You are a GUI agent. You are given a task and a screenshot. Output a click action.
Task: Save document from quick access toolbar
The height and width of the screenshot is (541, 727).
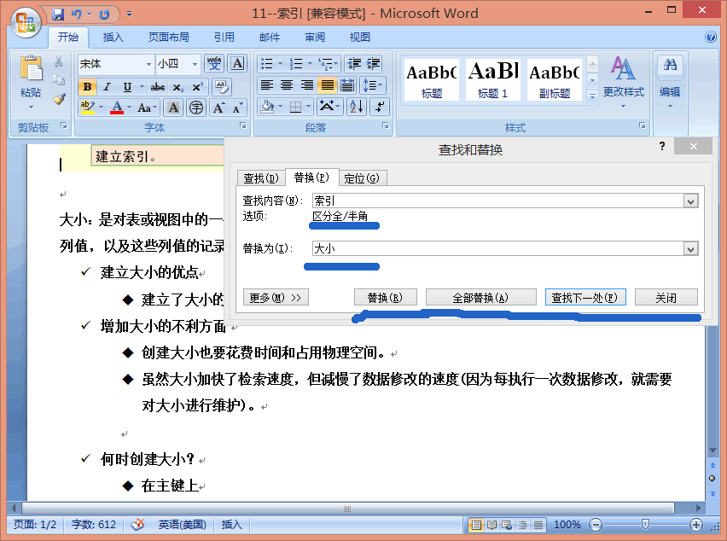[58, 15]
